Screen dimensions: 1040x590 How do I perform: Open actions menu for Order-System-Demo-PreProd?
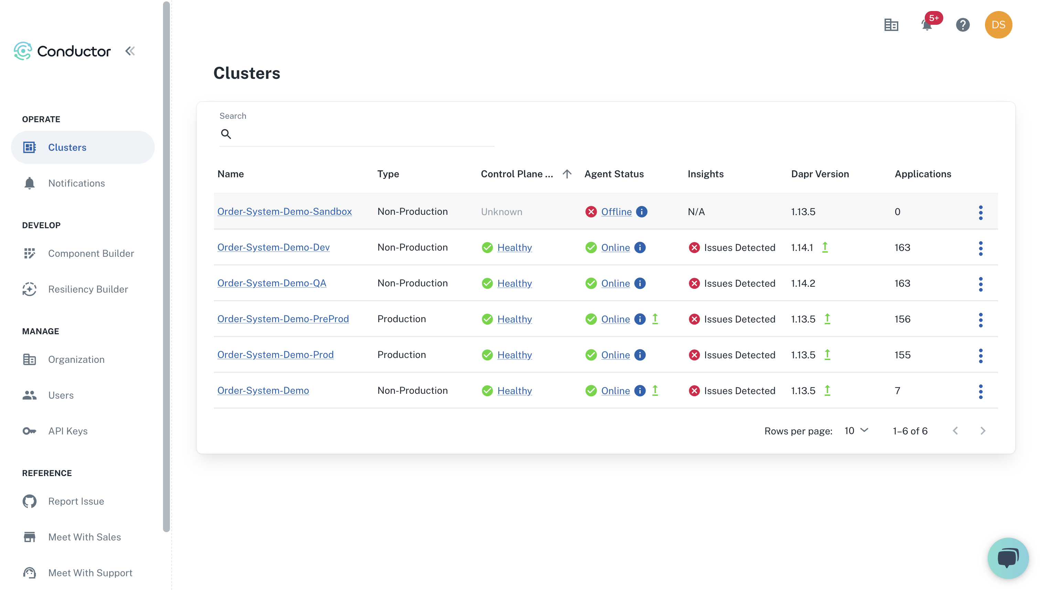coord(981,320)
